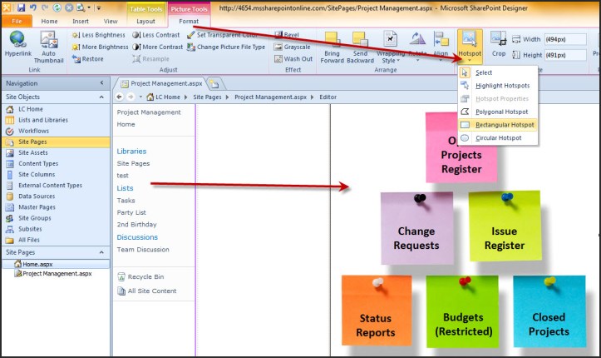Open the Workflows site object

33,131
